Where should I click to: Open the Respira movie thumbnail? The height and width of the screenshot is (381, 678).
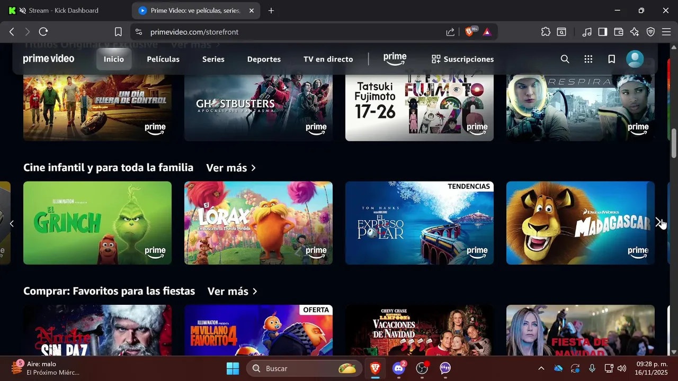[581, 107]
